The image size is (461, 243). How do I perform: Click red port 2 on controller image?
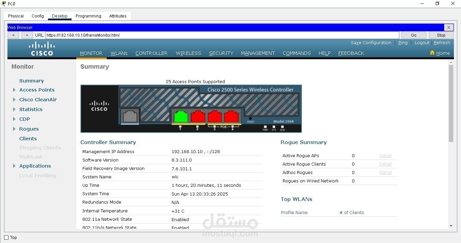click(x=198, y=116)
